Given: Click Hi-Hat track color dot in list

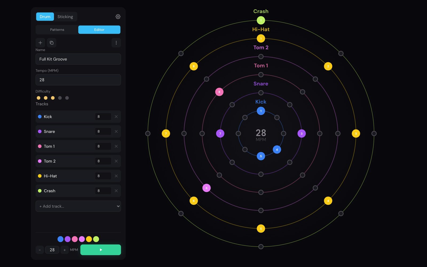Looking at the screenshot, I should coord(40,176).
